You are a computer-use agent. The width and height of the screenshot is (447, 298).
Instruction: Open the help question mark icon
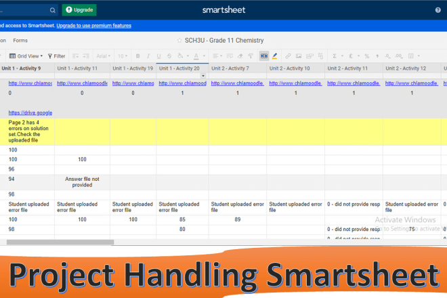(x=438, y=10)
